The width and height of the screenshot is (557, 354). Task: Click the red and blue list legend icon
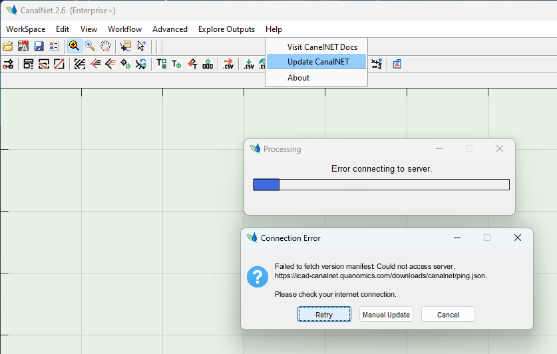pos(54,46)
